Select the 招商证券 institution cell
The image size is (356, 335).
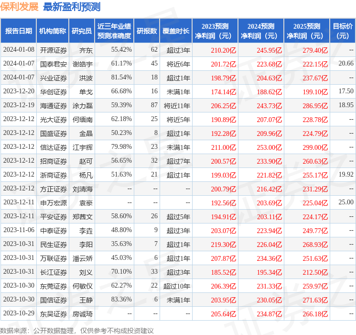[x=54, y=161]
